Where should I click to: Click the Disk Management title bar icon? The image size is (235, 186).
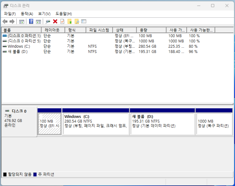click(x=6, y=6)
